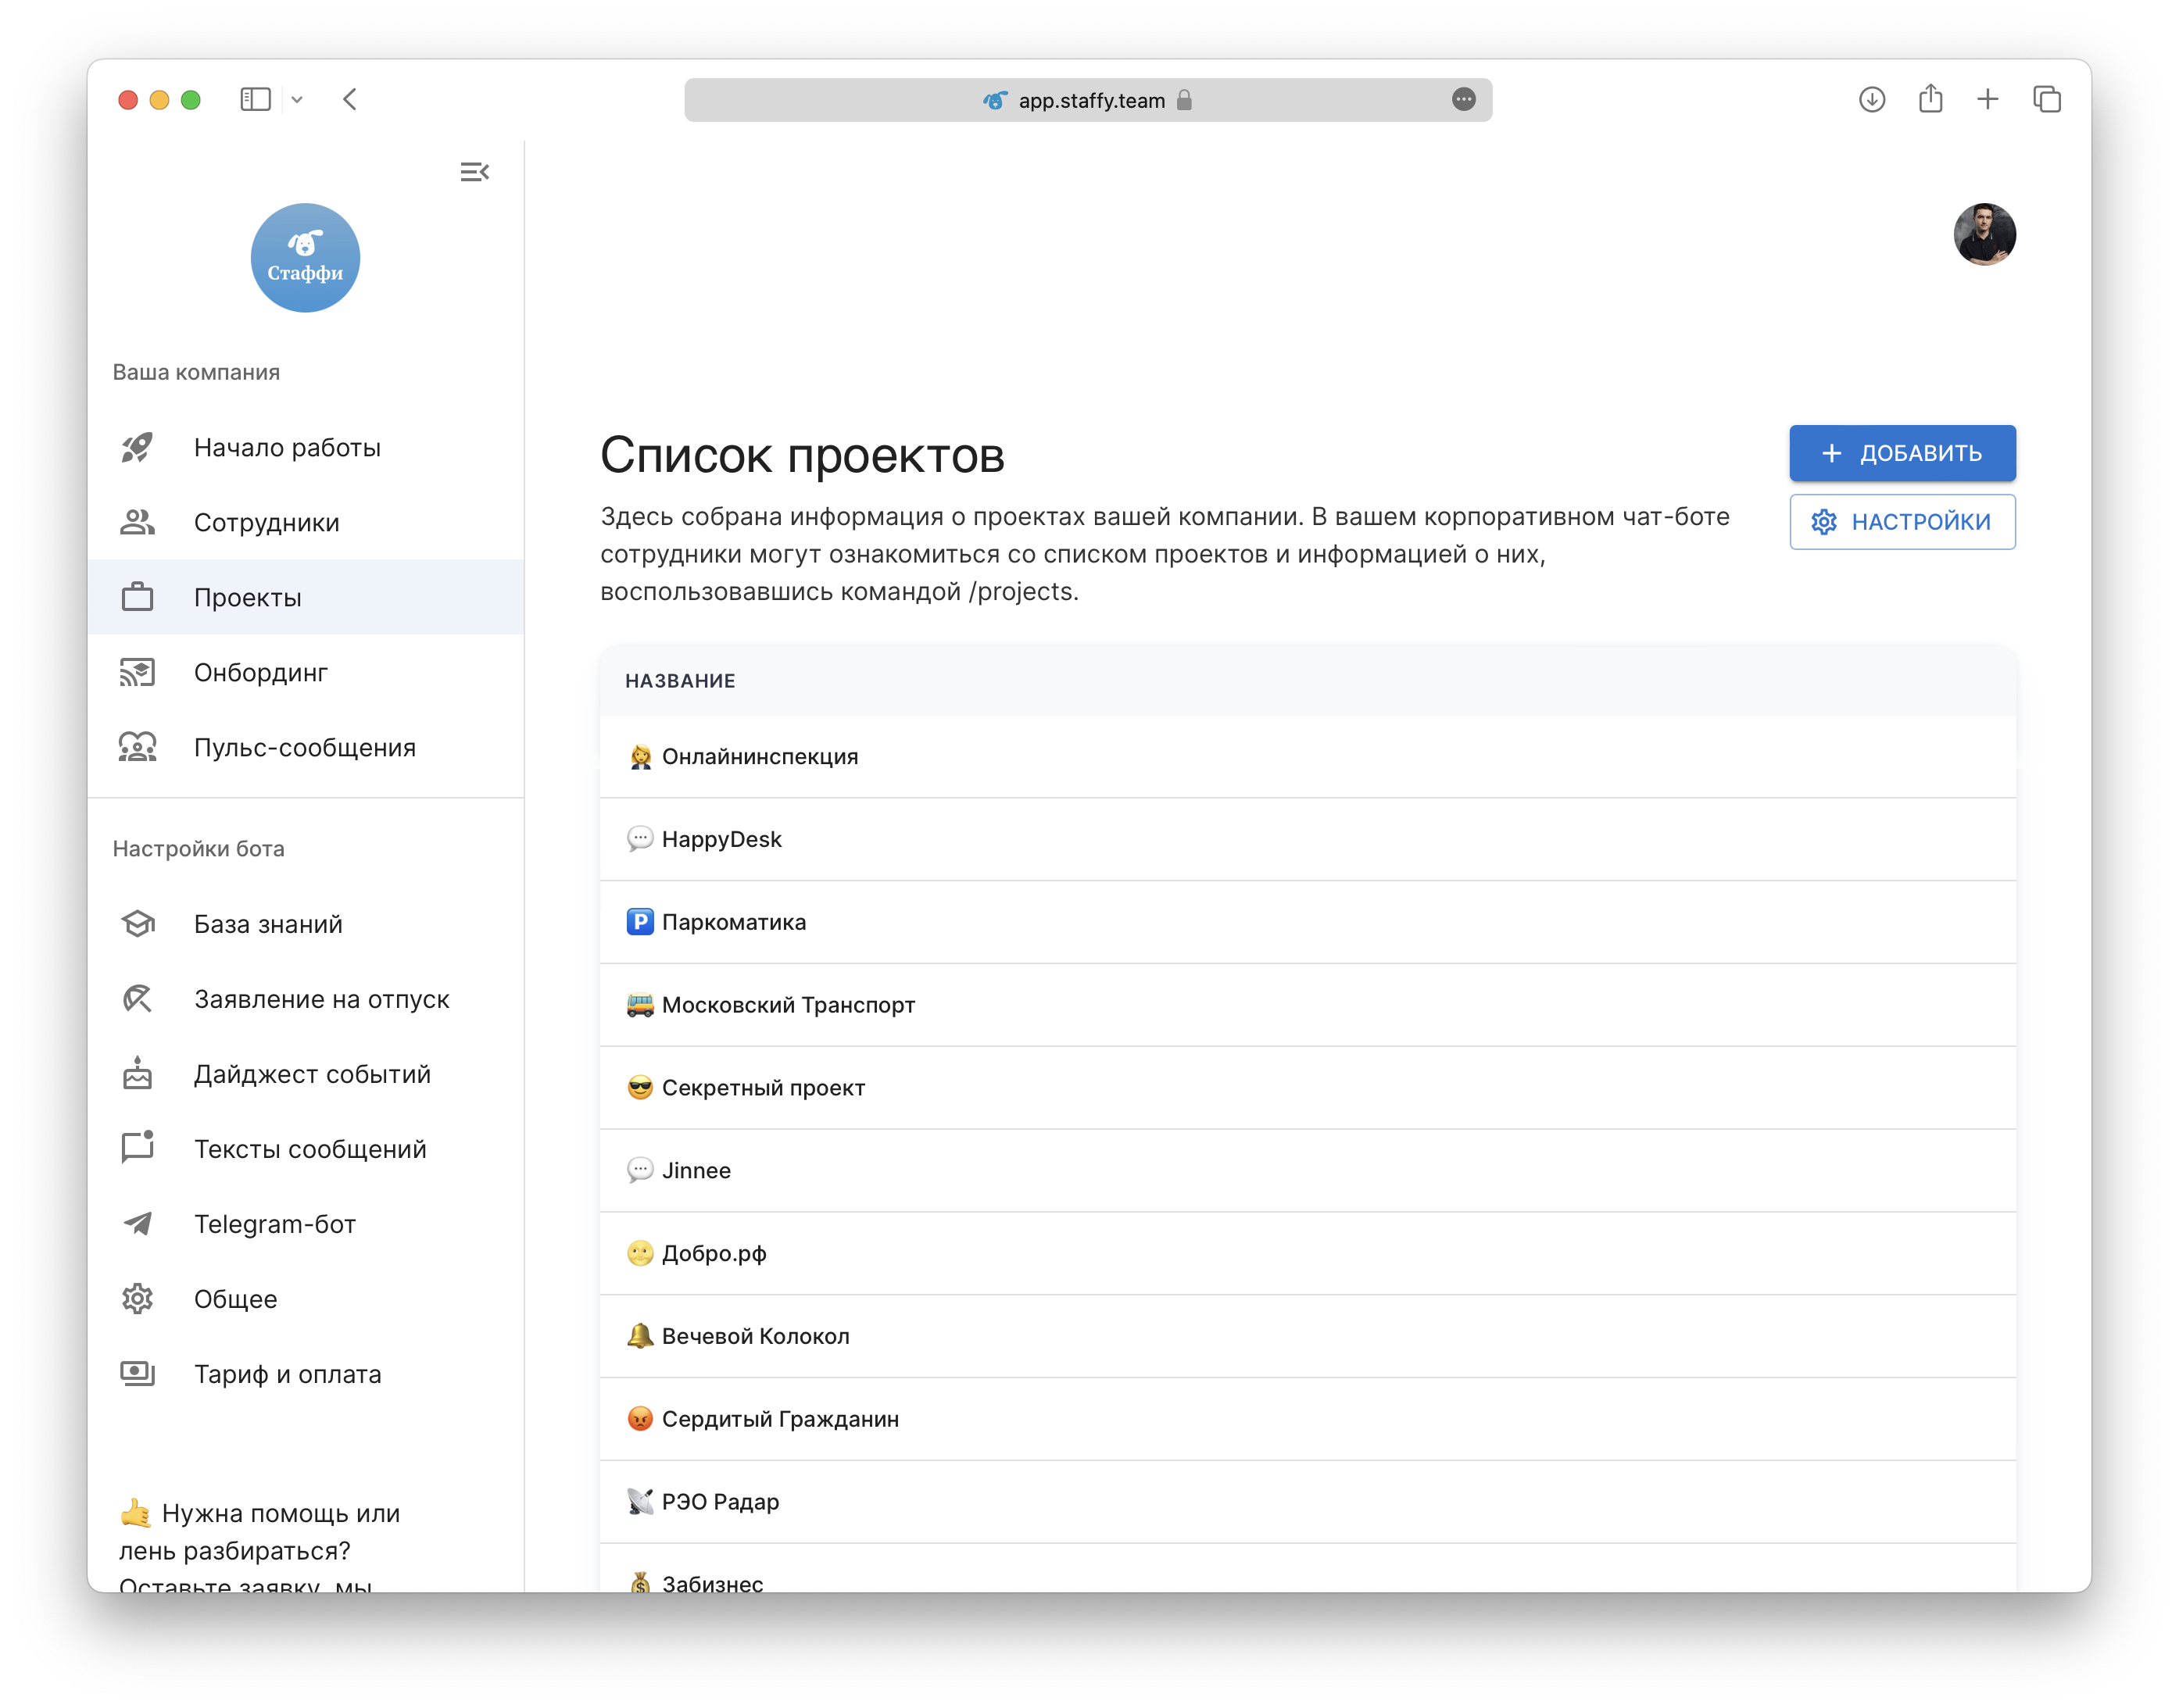Viewport: 2179px width, 1708px height.
Task: Click the app.staffy.team address bar
Action: (1088, 100)
